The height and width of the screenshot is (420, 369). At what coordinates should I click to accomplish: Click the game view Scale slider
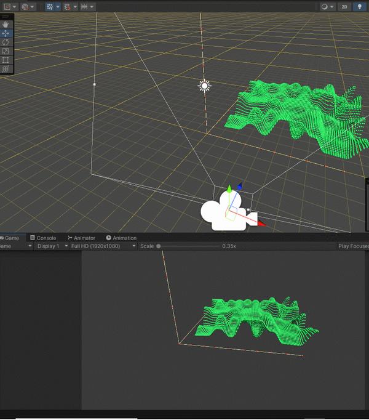click(x=189, y=246)
